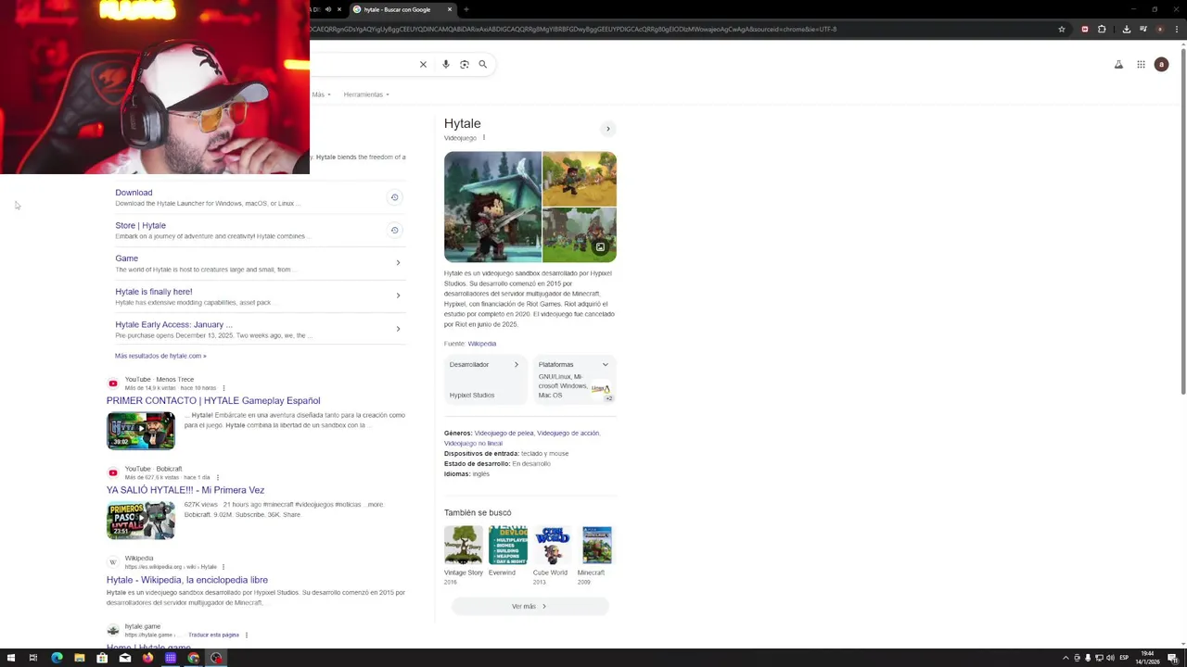Open Microsoft Edge from the taskbar
1187x667 pixels.
point(57,658)
